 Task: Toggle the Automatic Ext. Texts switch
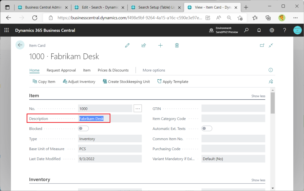pyautogui.click(x=207, y=128)
